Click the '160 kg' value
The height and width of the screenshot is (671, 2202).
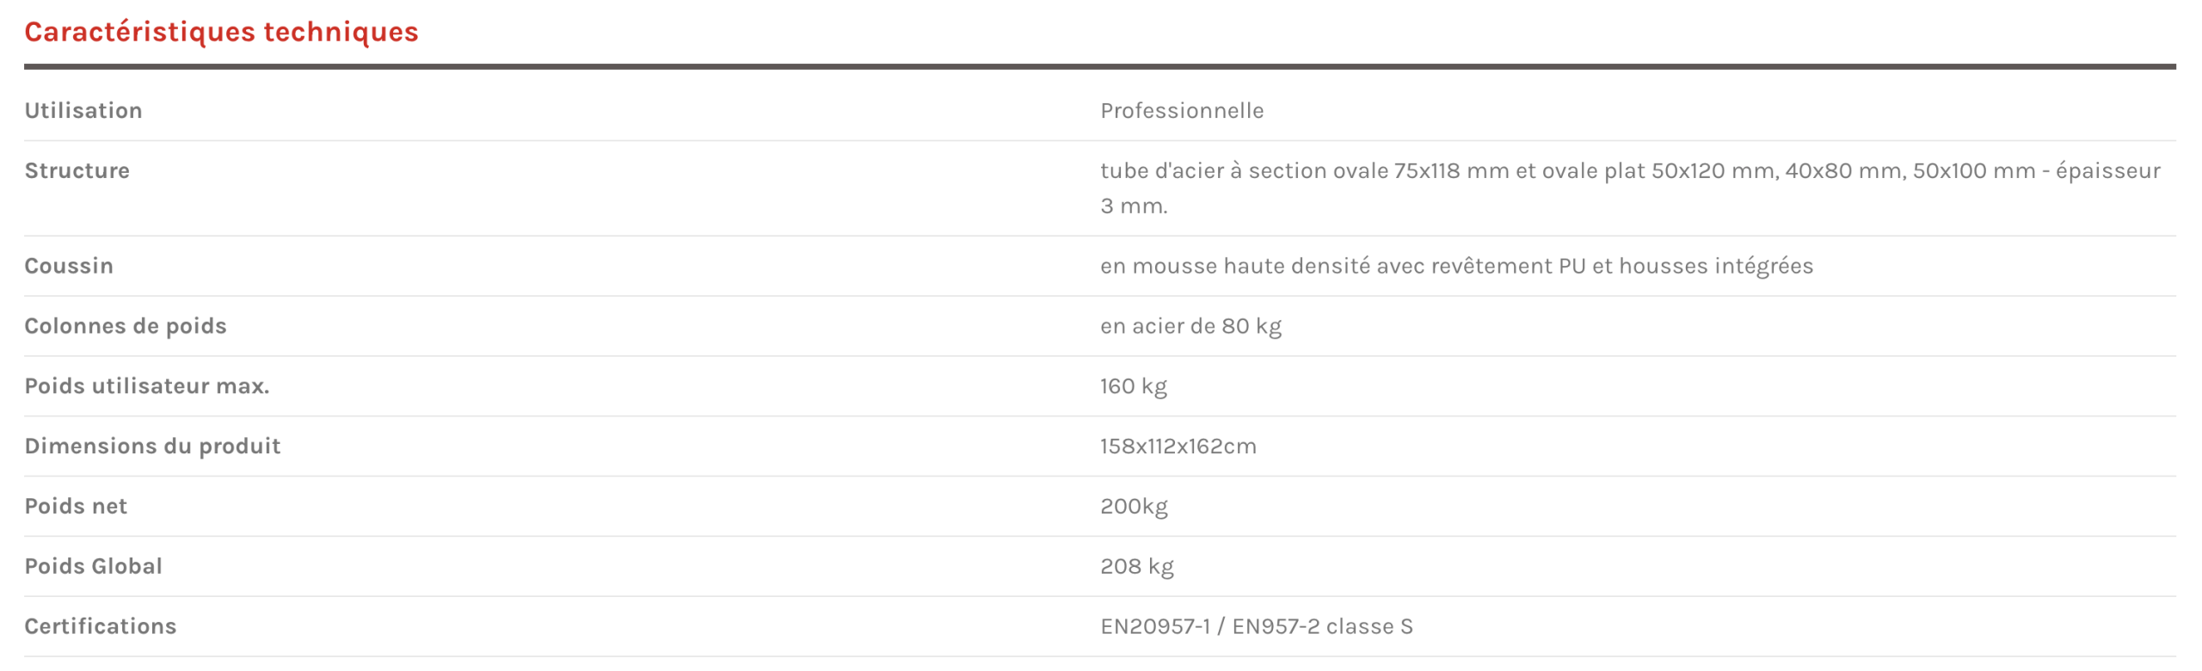click(1133, 386)
